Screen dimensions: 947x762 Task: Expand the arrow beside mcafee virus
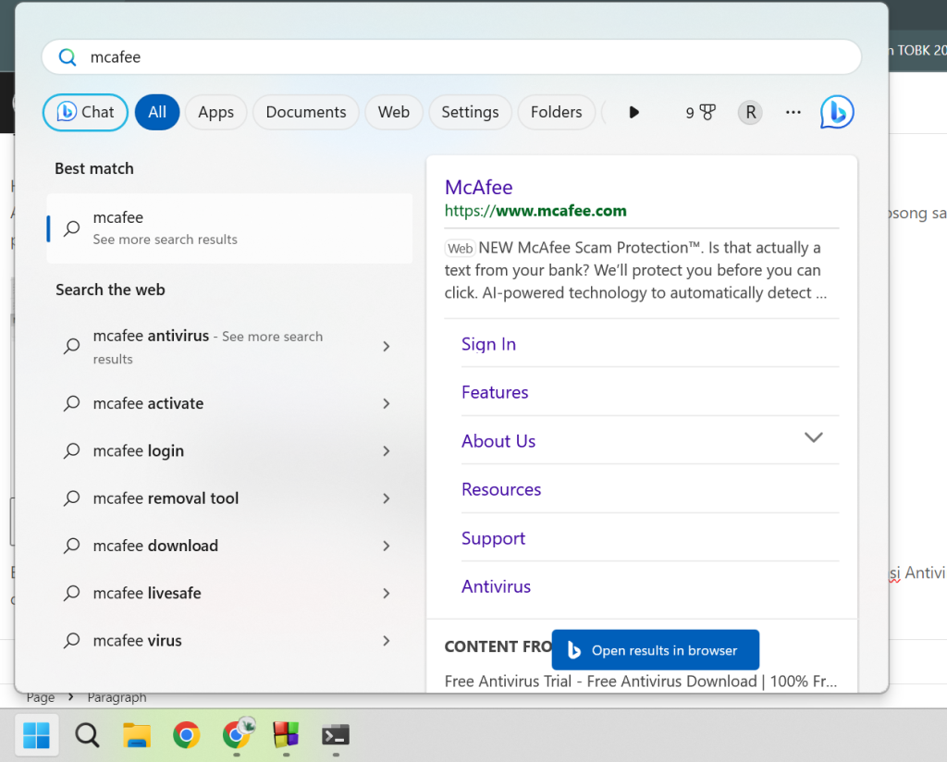[x=387, y=641]
